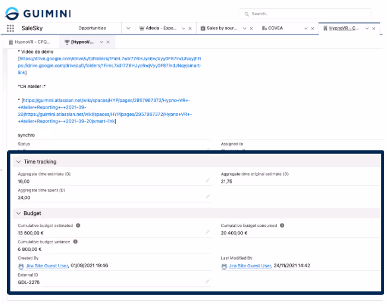Select the amount 13 600,00 €
Image resolution: width=388 pixels, height=304 pixels.
point(31,233)
